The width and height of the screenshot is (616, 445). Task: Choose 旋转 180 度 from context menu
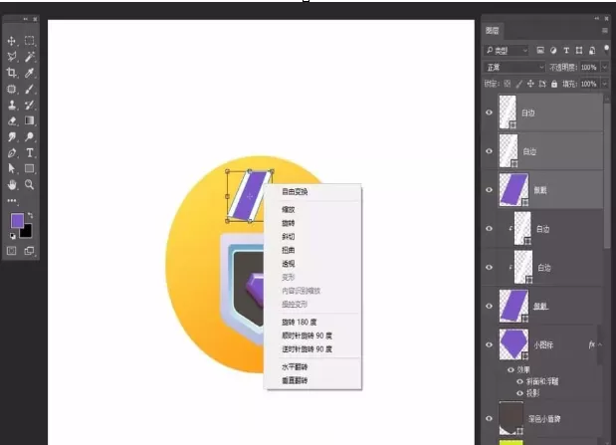[299, 323]
